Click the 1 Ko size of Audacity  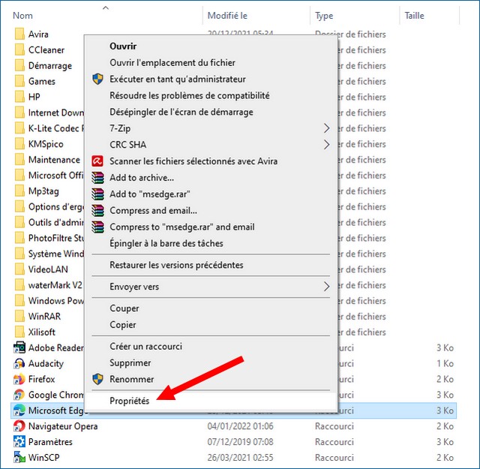445,363
